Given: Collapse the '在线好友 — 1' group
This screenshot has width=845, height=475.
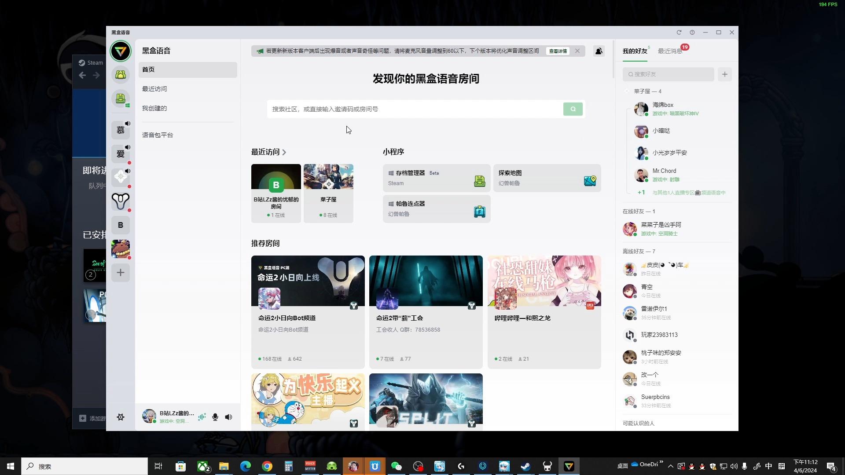Looking at the screenshot, I should 639,212.
